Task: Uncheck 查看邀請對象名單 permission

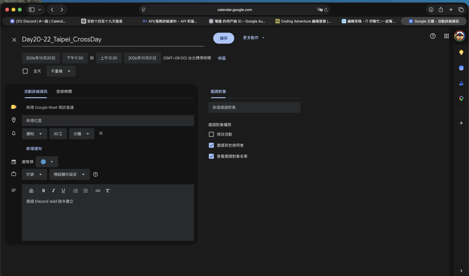Action: tap(211, 156)
